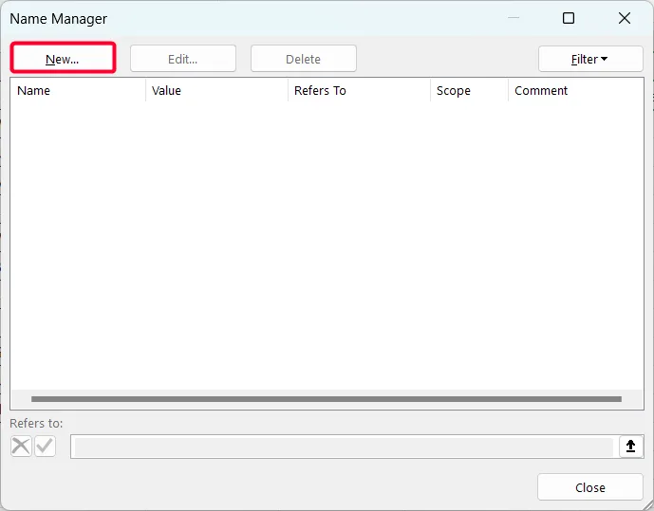654x511 pixels.
Task: Open the Filter dropdown
Action: (x=590, y=59)
